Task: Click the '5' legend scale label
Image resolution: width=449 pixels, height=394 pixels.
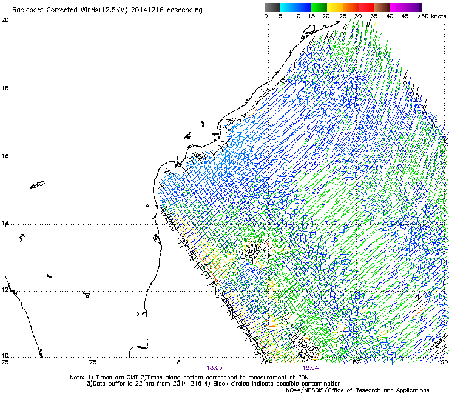Action: point(280,16)
